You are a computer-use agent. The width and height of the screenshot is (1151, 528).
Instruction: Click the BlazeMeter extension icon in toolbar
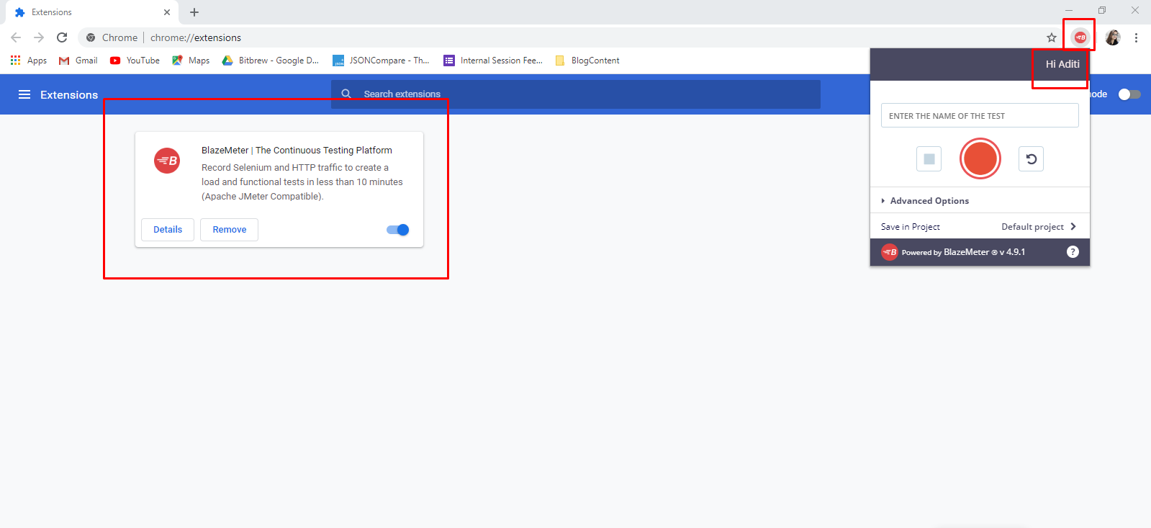click(1080, 37)
